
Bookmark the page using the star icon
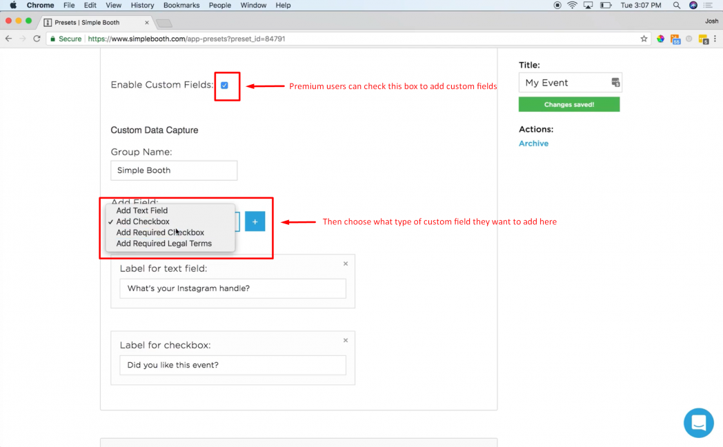click(x=643, y=39)
